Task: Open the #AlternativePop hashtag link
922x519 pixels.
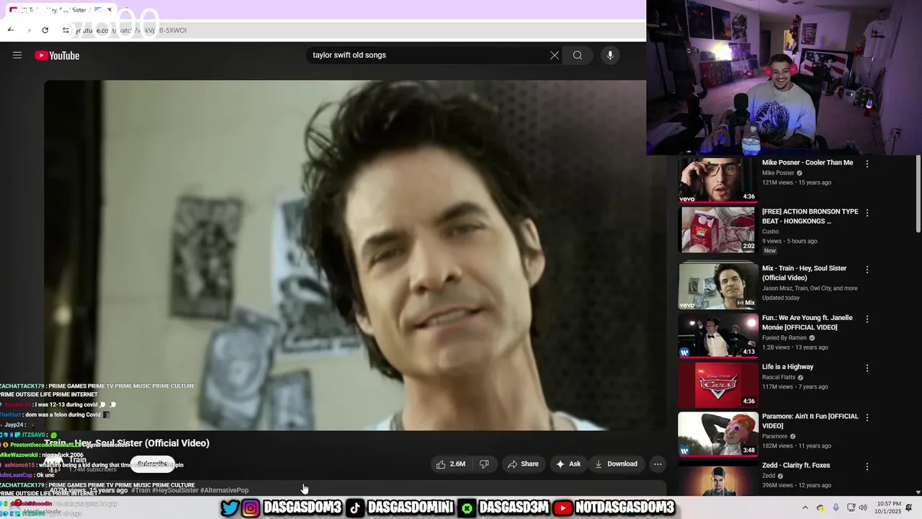Action: [225, 490]
